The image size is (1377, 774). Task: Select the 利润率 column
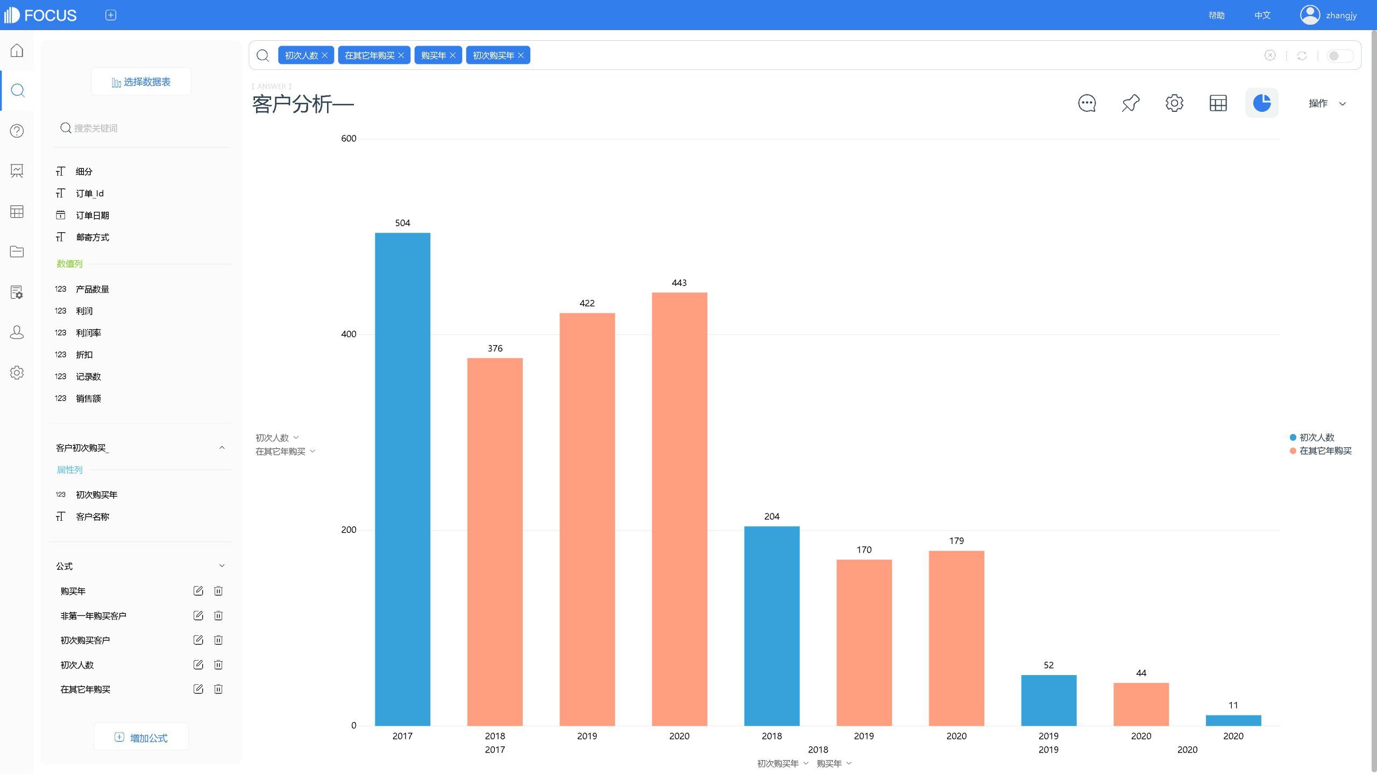[x=88, y=333]
